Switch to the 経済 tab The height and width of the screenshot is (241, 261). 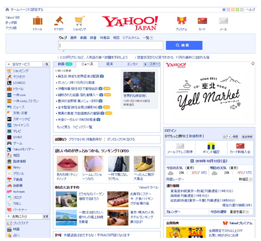[109, 64]
